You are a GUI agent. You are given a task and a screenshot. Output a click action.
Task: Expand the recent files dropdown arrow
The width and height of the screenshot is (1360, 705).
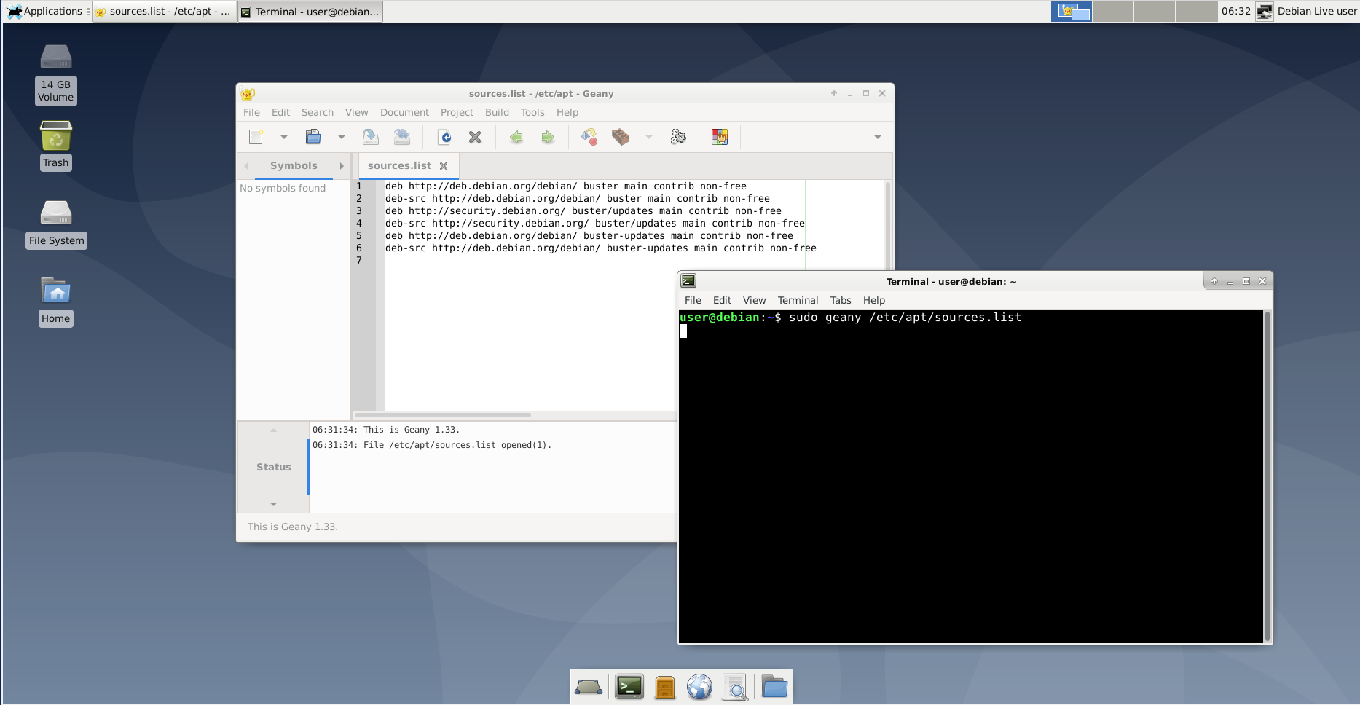[341, 137]
